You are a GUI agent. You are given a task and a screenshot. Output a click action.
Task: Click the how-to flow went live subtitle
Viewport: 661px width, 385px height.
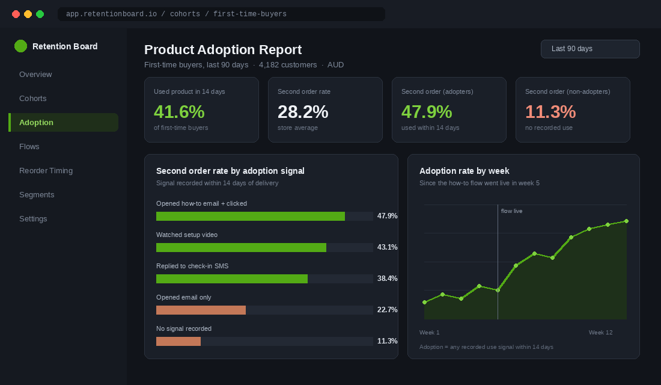point(480,183)
